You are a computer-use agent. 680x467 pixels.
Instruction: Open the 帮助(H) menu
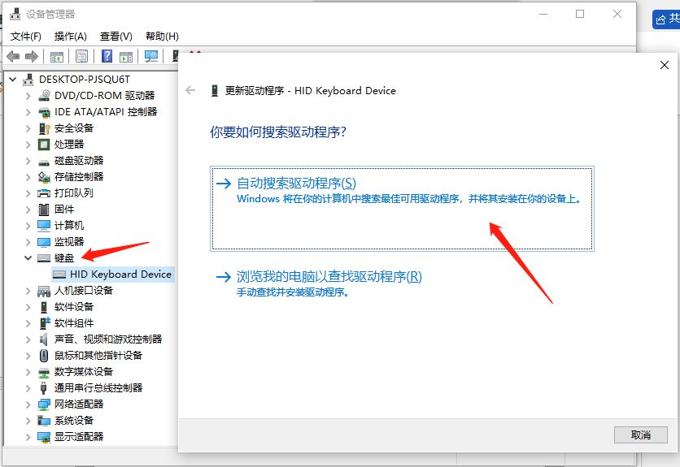pos(162,37)
